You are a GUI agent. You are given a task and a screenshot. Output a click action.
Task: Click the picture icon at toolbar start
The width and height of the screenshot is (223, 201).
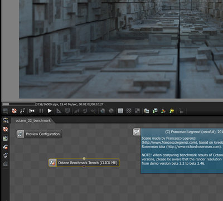click(6, 111)
